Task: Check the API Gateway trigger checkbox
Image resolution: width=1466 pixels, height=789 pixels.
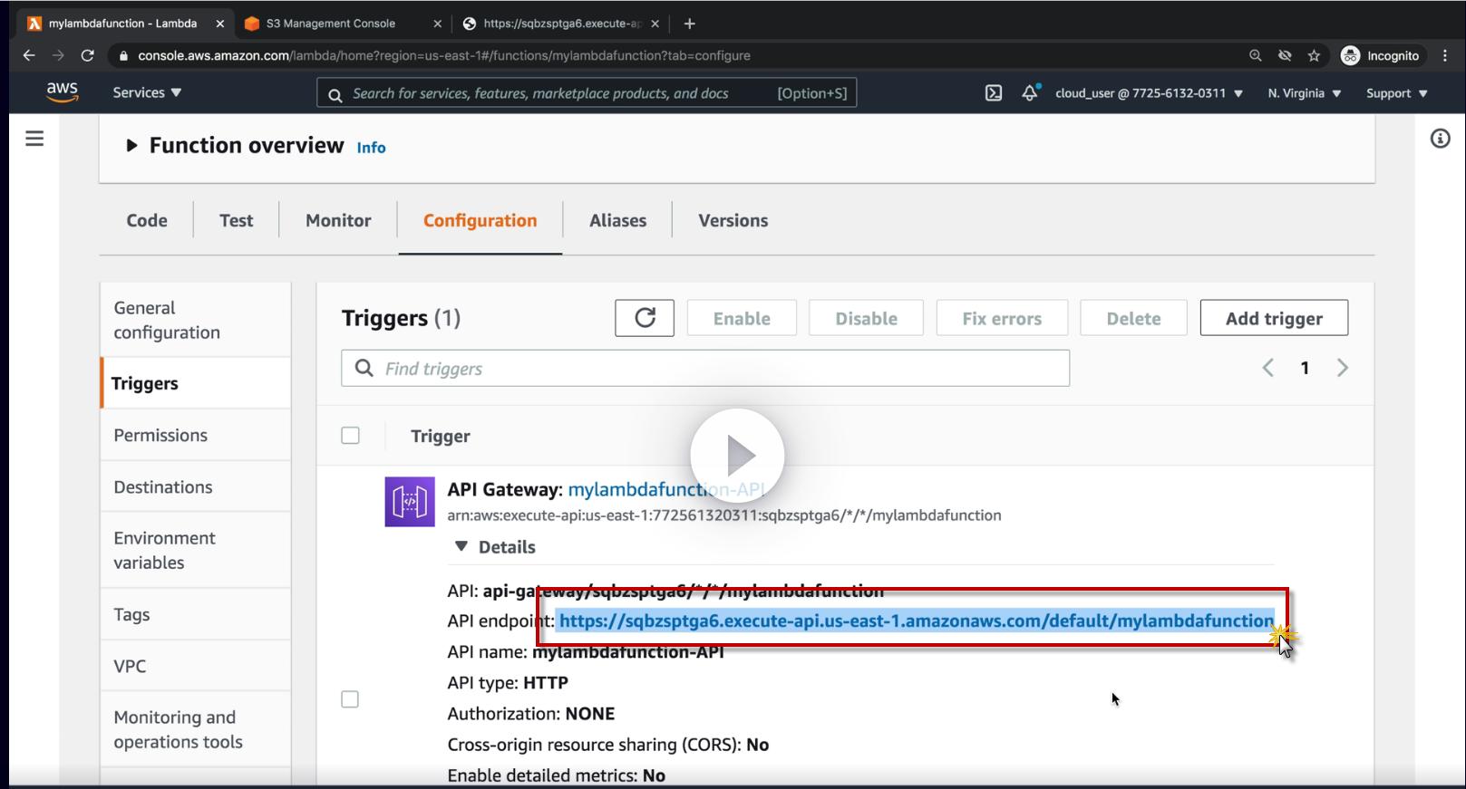Action: (x=350, y=699)
